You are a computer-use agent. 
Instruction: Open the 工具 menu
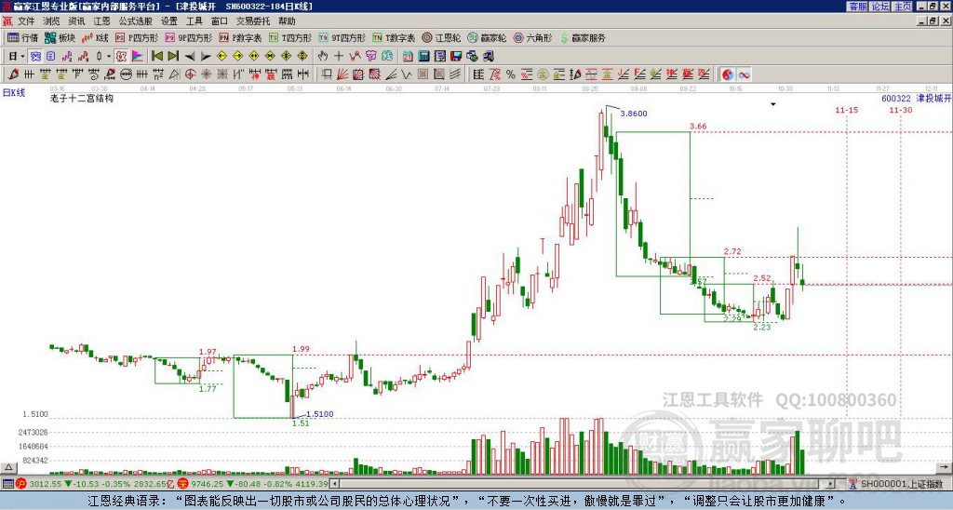tap(194, 21)
